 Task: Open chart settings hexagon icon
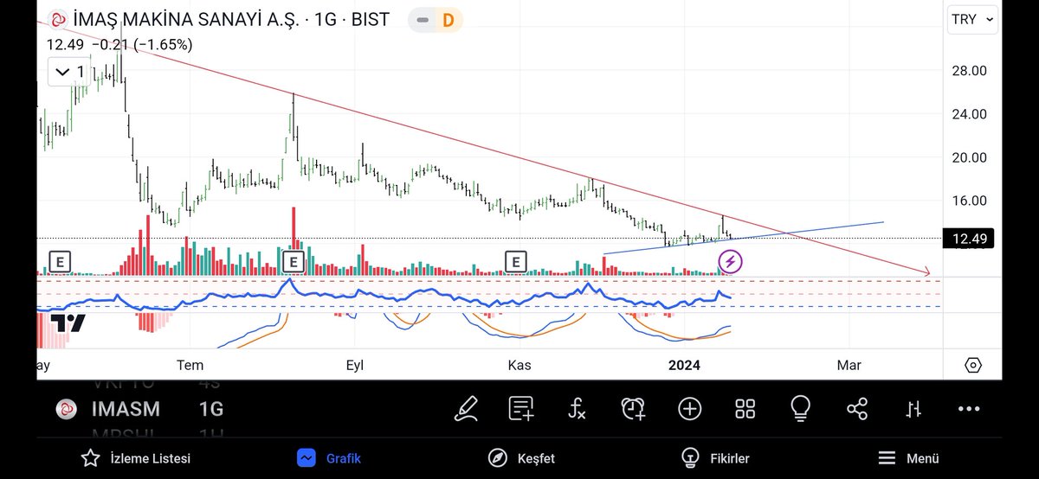(x=974, y=365)
